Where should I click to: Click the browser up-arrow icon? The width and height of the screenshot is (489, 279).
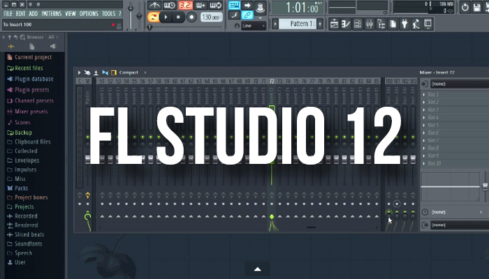point(10,37)
